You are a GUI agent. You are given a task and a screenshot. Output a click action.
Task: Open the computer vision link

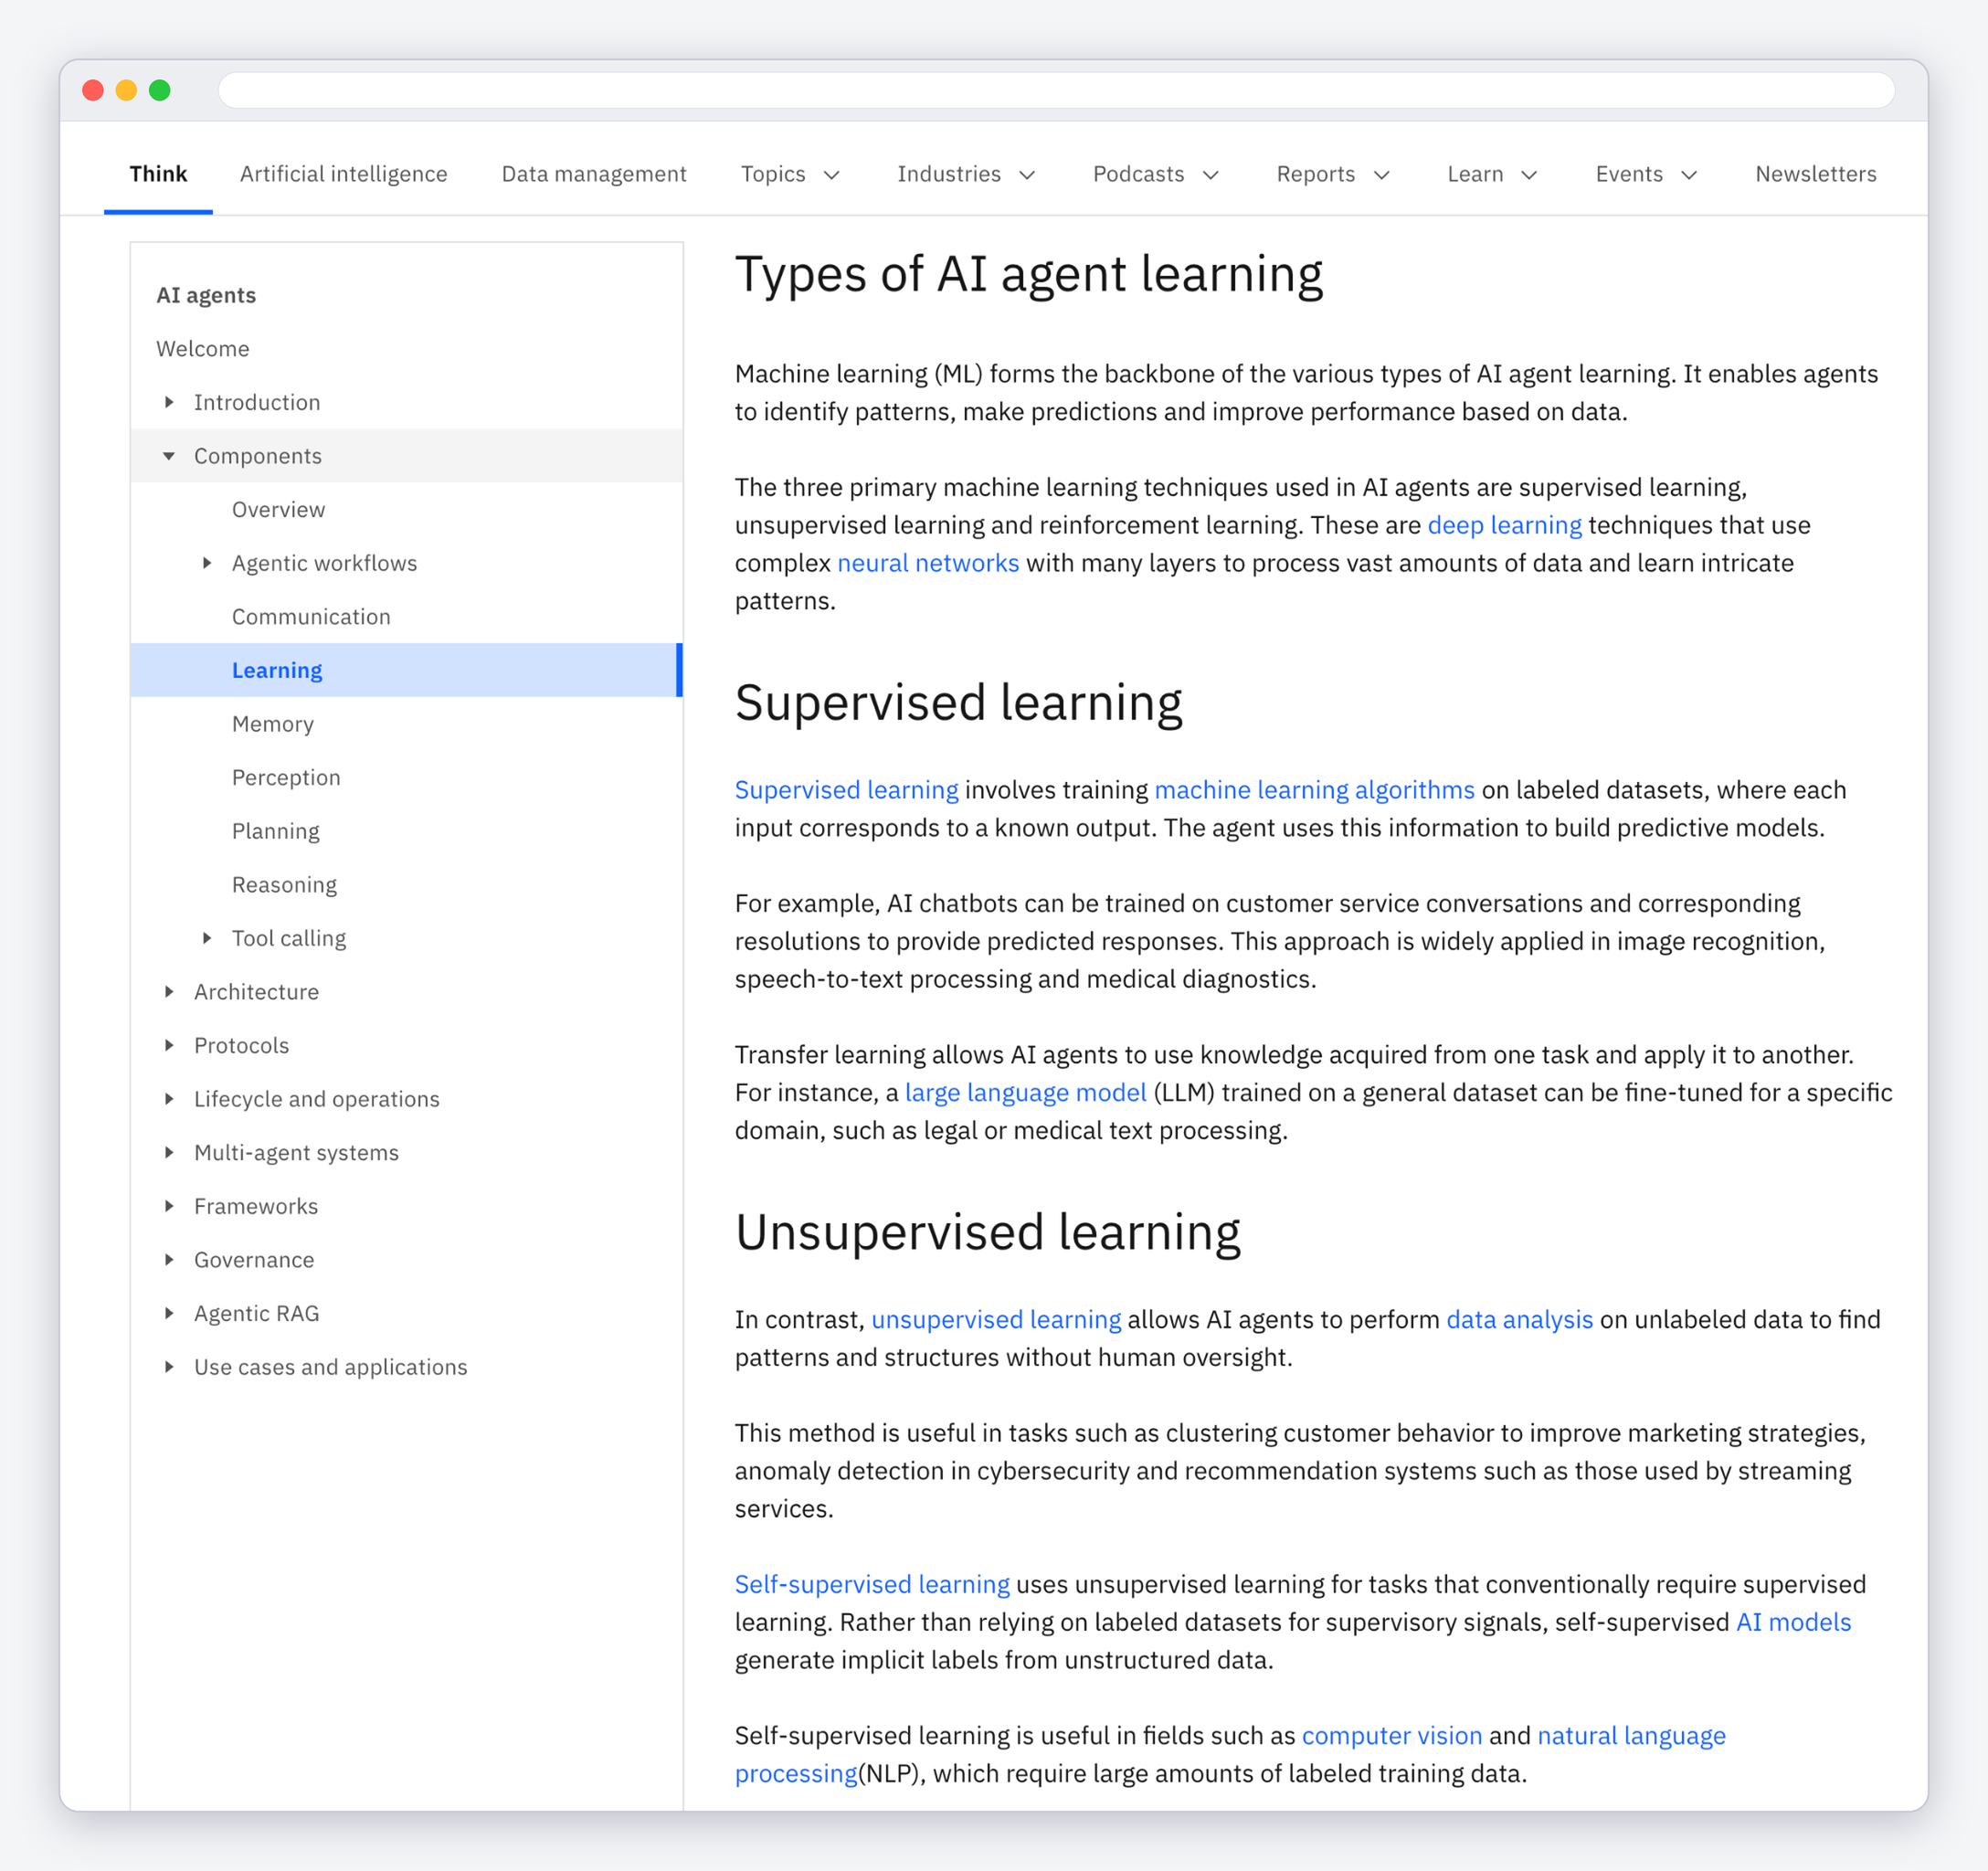[x=1391, y=1736]
